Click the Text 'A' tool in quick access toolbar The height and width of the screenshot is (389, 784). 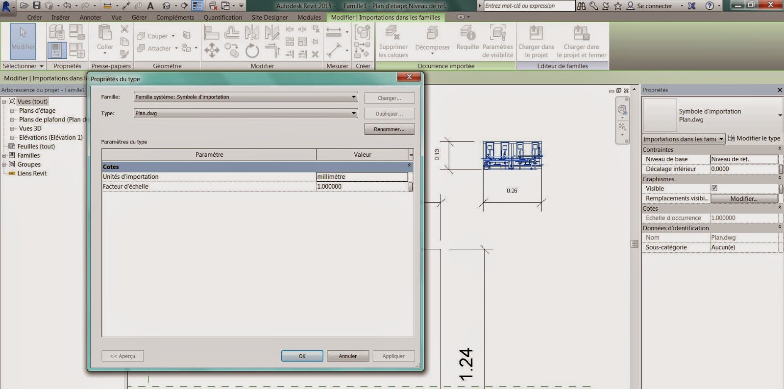150,6
